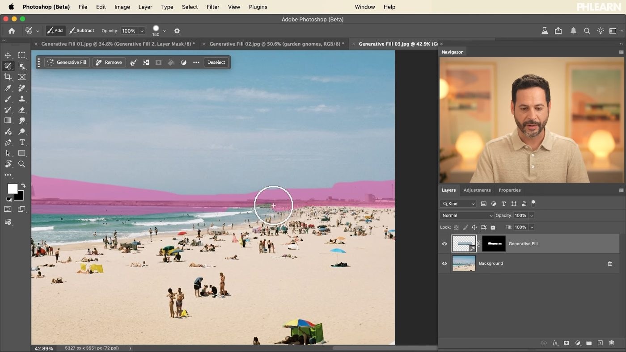Select the Eraser tool
Screen dimensions: 626x352
click(21, 109)
